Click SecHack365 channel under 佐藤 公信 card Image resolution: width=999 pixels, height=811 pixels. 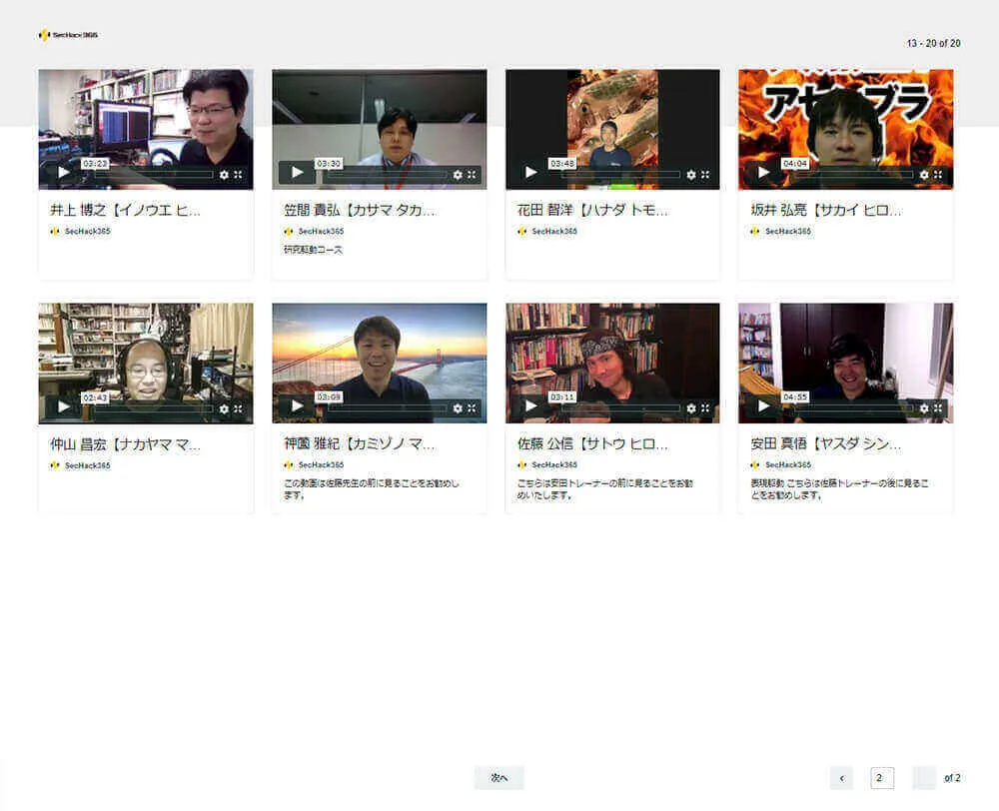(x=547, y=465)
